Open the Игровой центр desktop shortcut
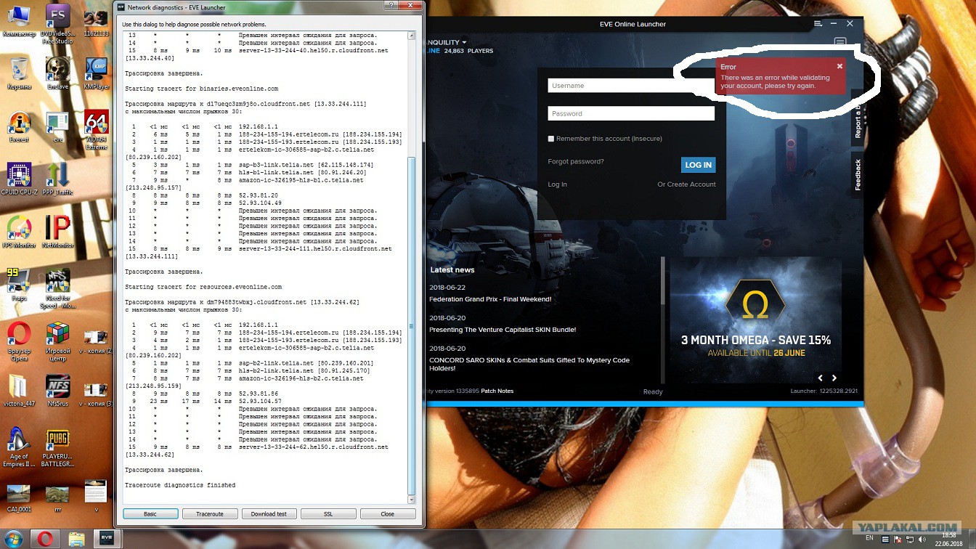Screen dimensions: 976x549 57,341
